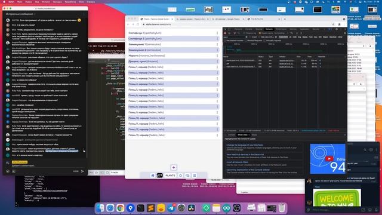Click the plus add-plant button
382x215 pixels.
click(x=174, y=167)
